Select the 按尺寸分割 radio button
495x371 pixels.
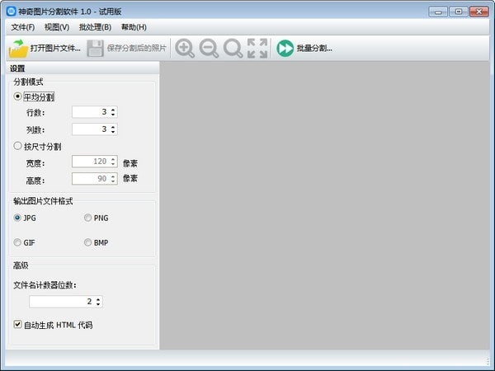(x=17, y=146)
